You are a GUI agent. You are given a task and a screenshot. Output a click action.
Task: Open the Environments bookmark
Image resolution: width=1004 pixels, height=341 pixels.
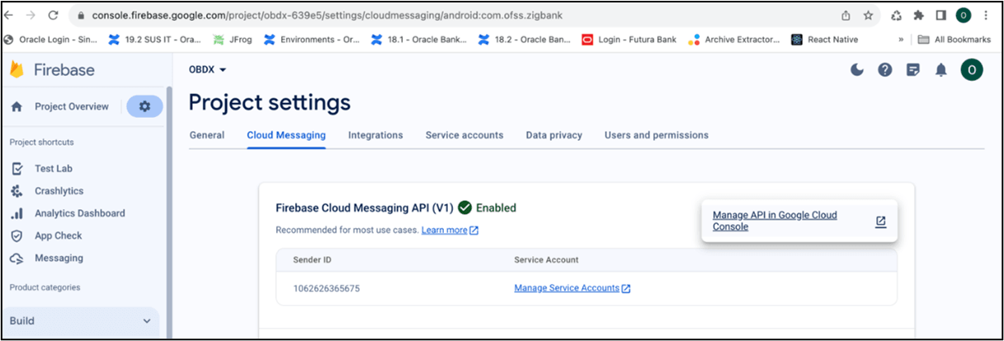[311, 39]
